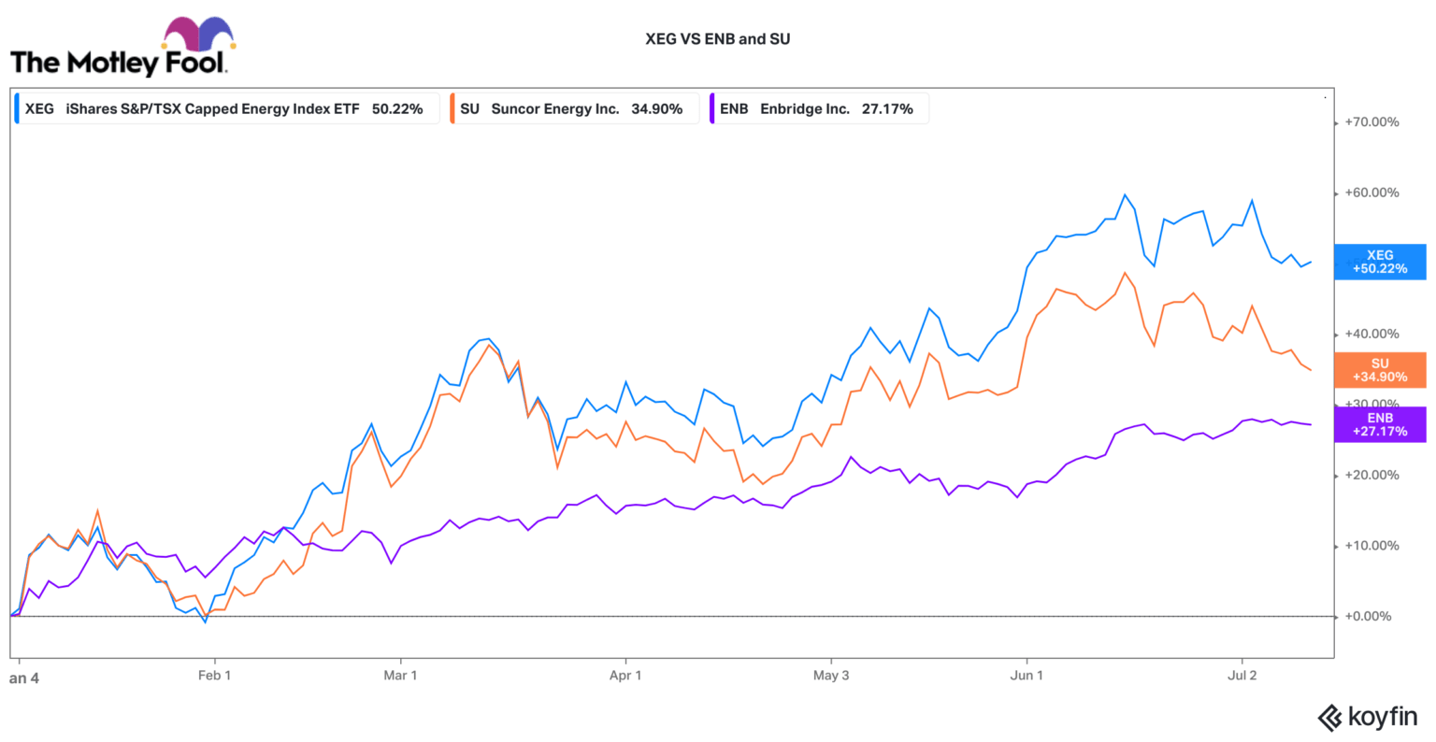Click the Apr 1 date label
This screenshot has width=1436, height=742.
click(x=625, y=675)
